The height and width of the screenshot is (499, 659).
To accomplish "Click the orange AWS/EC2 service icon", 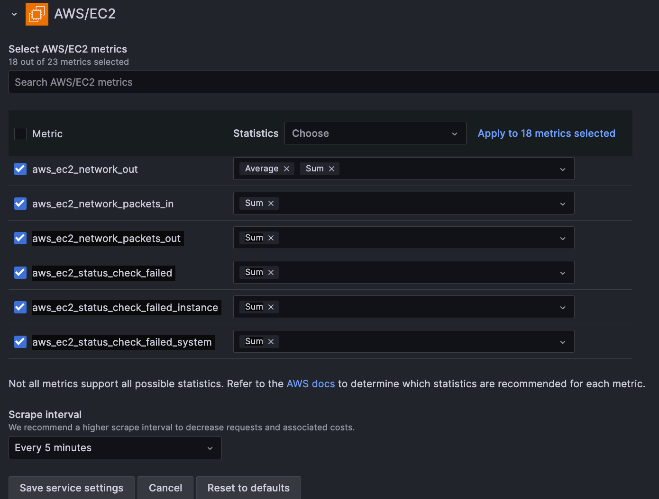I will (37, 14).
